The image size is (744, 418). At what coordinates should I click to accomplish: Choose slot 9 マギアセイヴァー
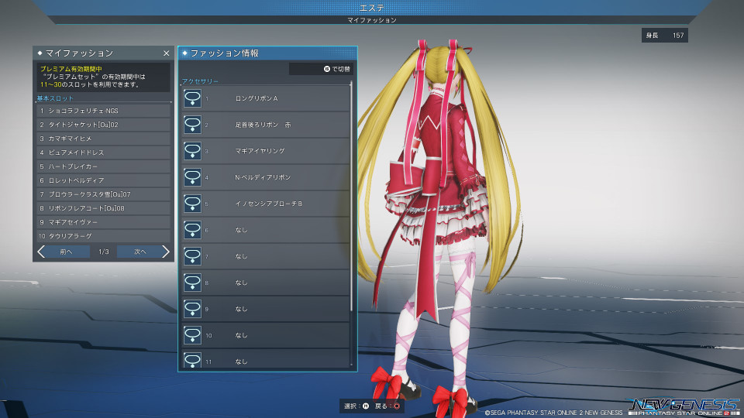[x=103, y=222]
